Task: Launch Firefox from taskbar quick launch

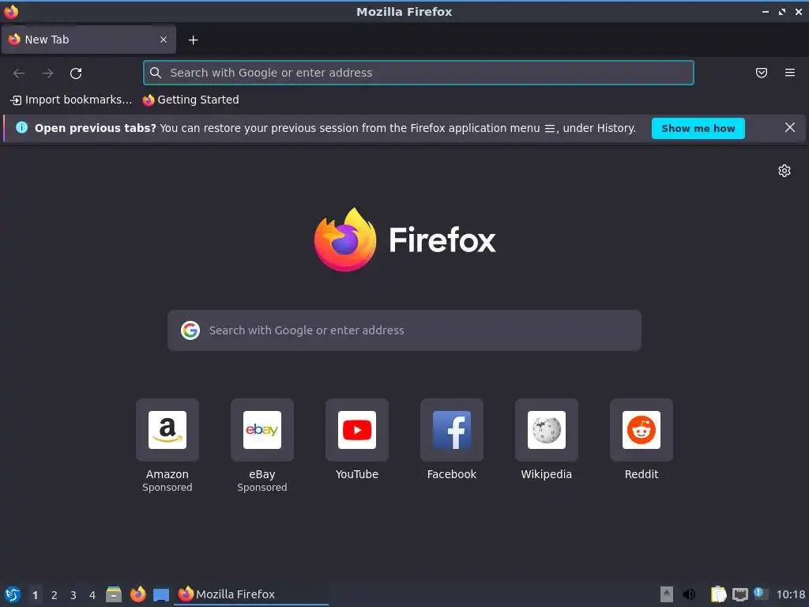Action: [137, 594]
